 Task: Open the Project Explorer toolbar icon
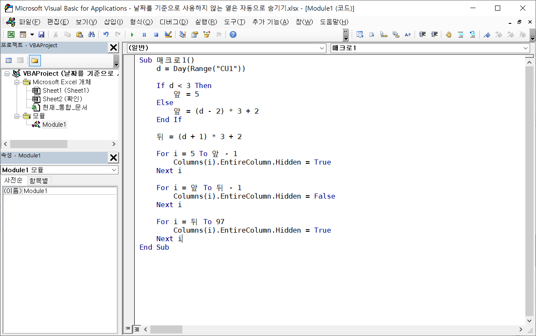coord(183,34)
